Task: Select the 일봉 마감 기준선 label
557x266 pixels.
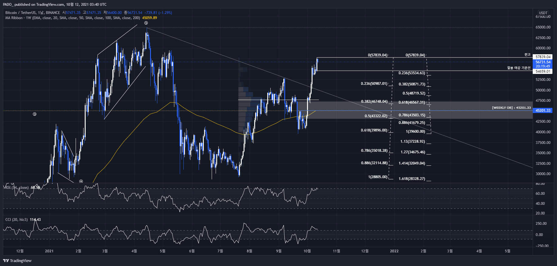Action: [519, 68]
